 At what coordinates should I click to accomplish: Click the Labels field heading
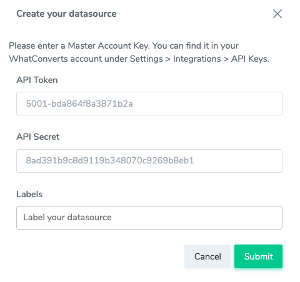[29, 194]
